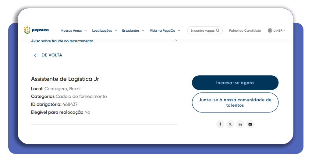Image resolution: width=312 pixels, height=163 pixels.
Task: Click the Increva-se agora button
Action: (235, 83)
